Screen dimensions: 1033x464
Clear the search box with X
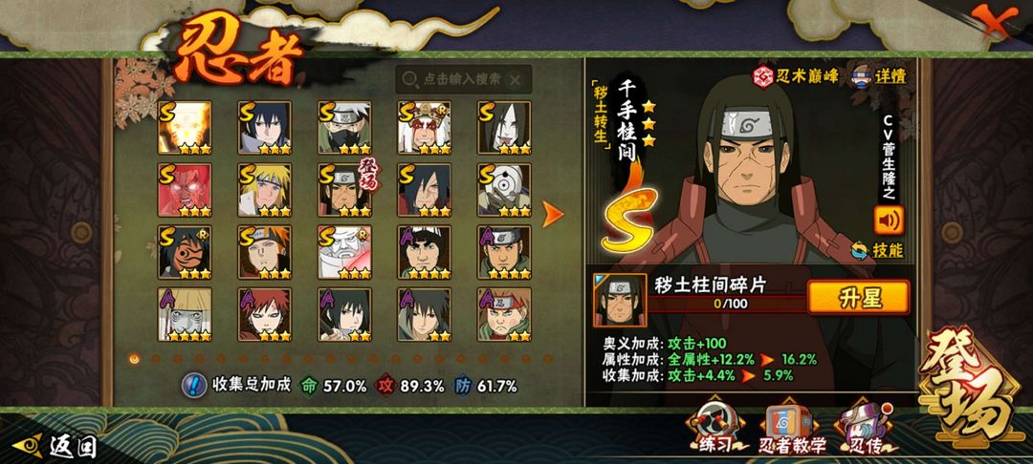pyautogui.click(x=516, y=80)
